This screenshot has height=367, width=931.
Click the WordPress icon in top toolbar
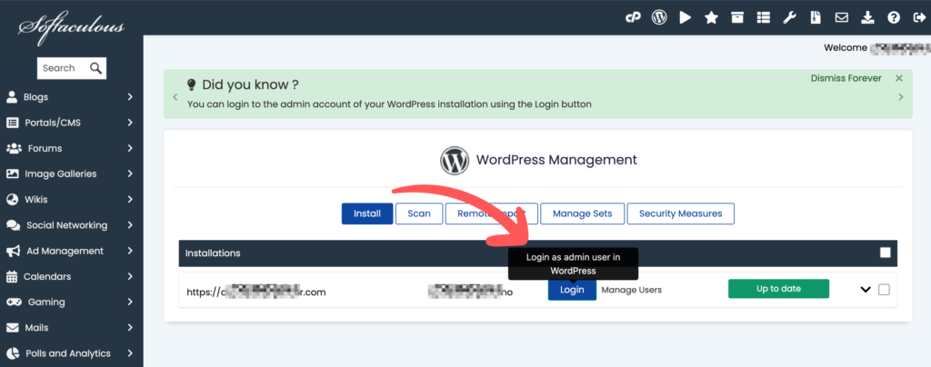[x=659, y=17]
